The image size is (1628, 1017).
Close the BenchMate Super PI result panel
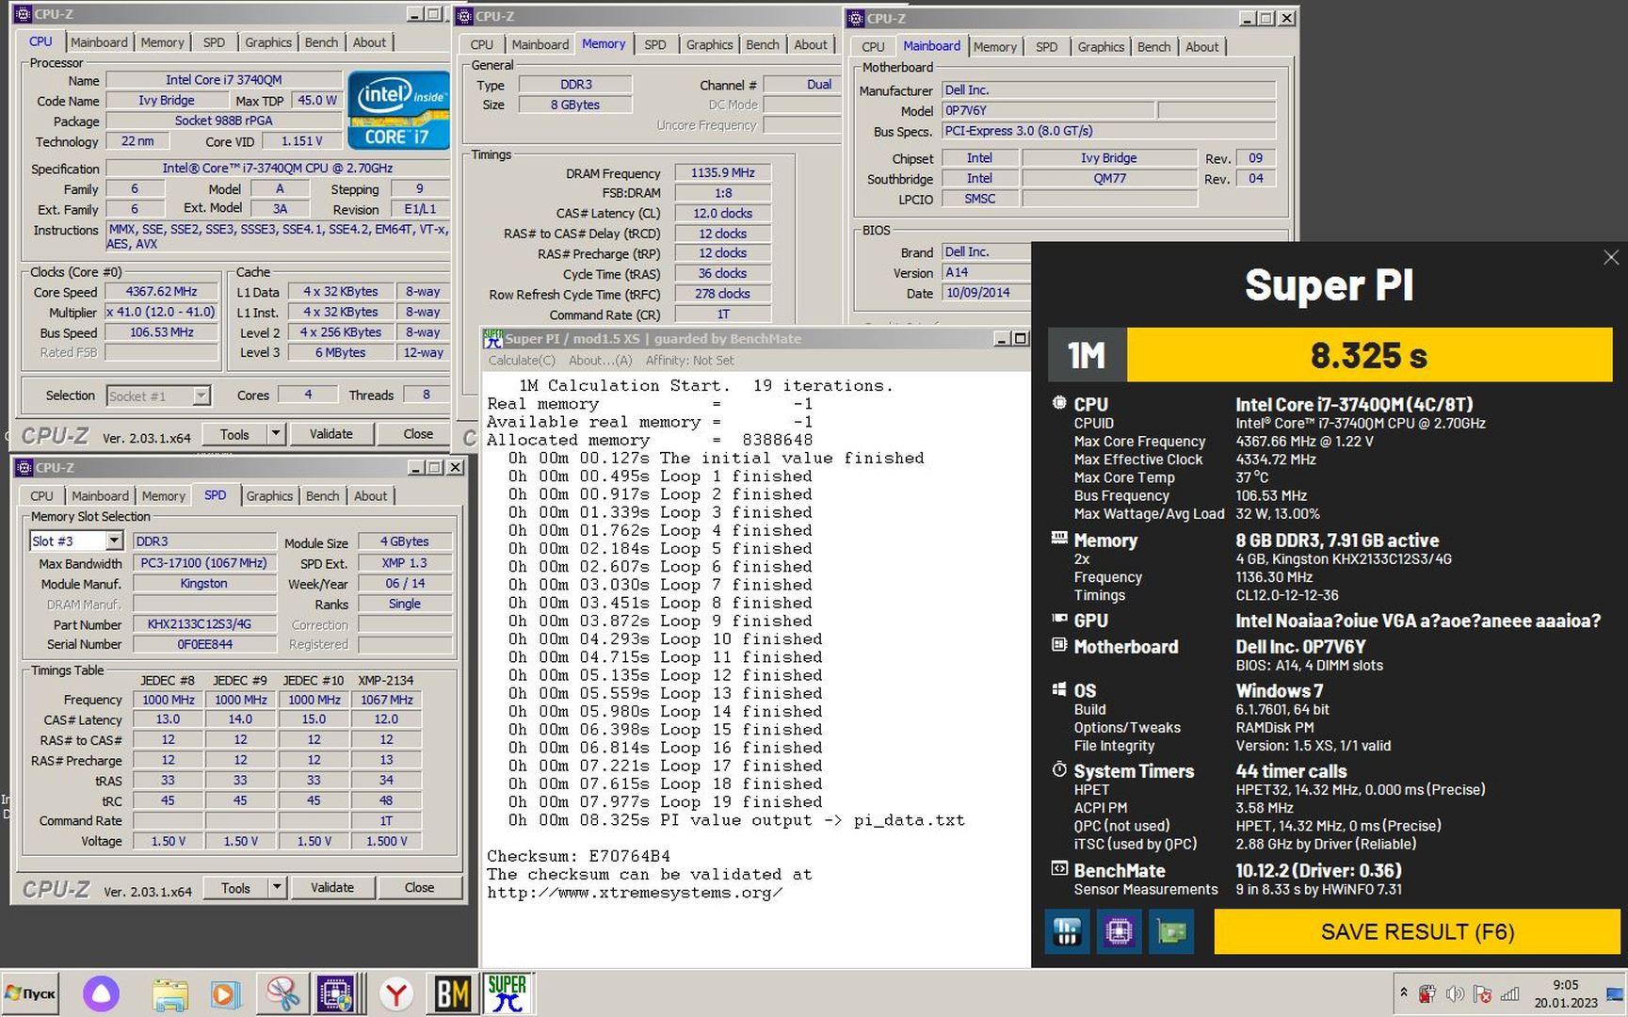tap(1611, 258)
